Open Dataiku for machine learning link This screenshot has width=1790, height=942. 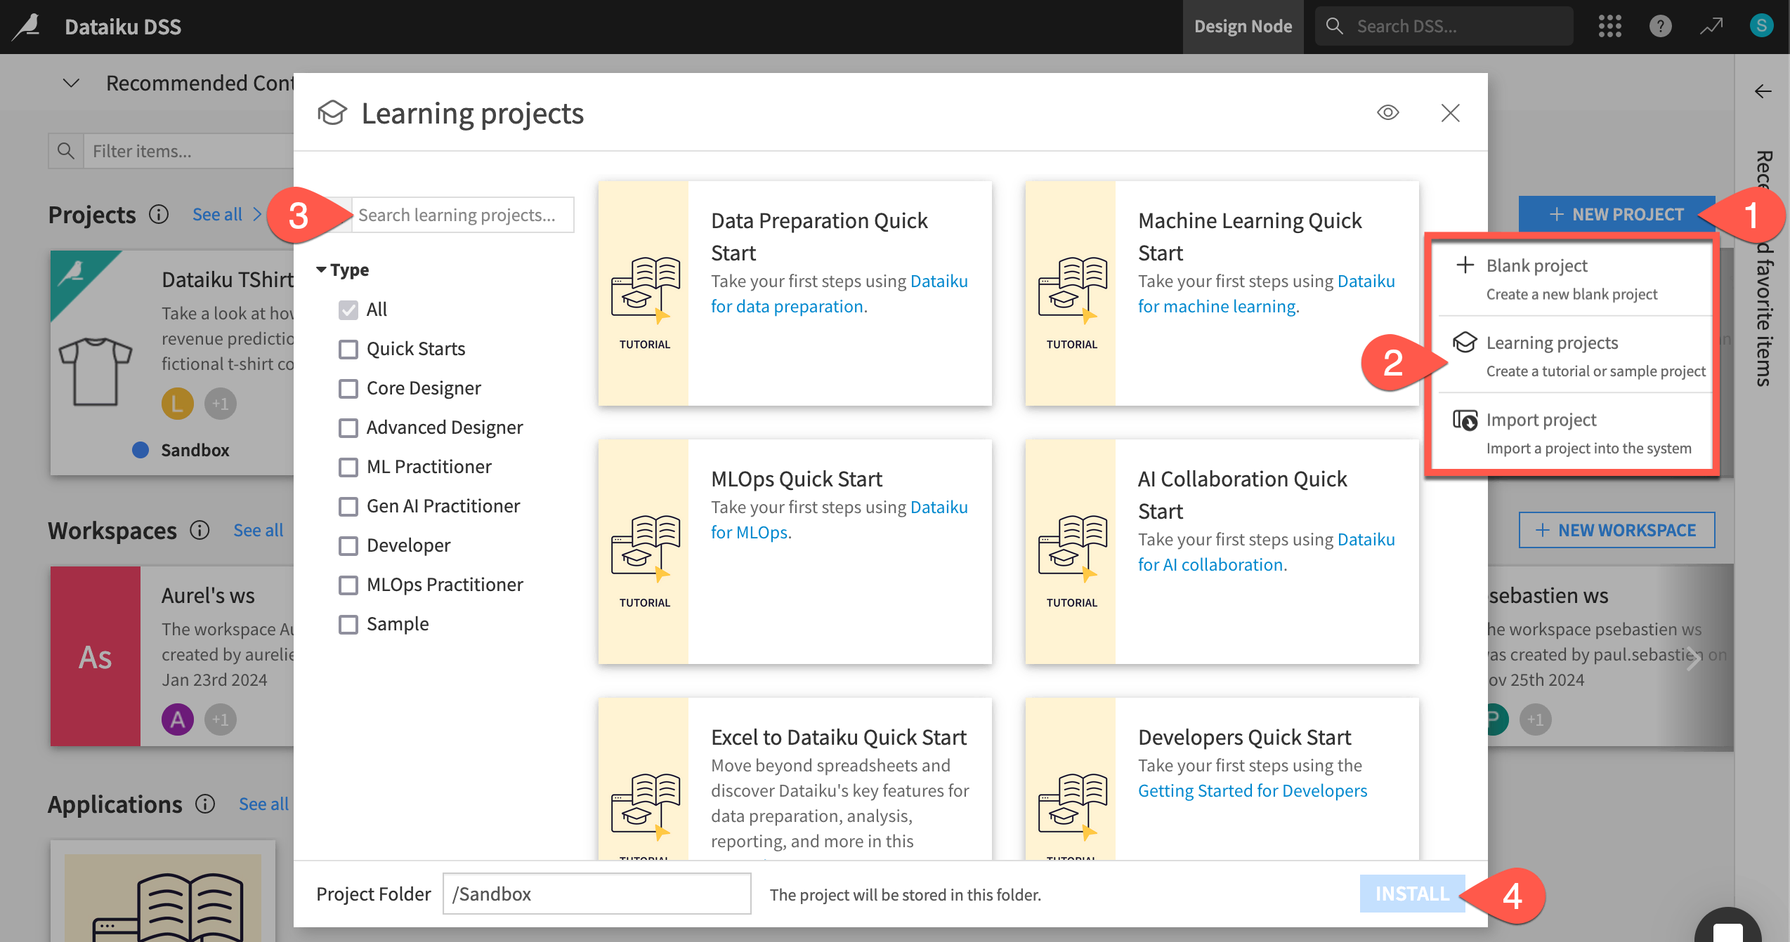[1267, 293]
